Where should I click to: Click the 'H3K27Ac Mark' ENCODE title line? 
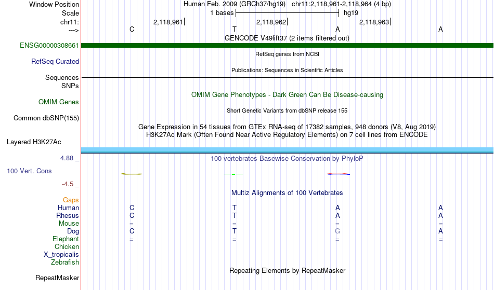[x=287, y=135]
